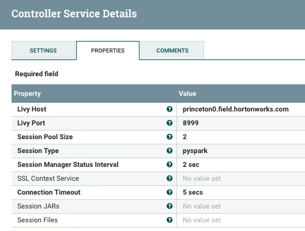Select the Connection Timeout property name
The height and width of the screenshot is (231, 305).
[49, 192]
